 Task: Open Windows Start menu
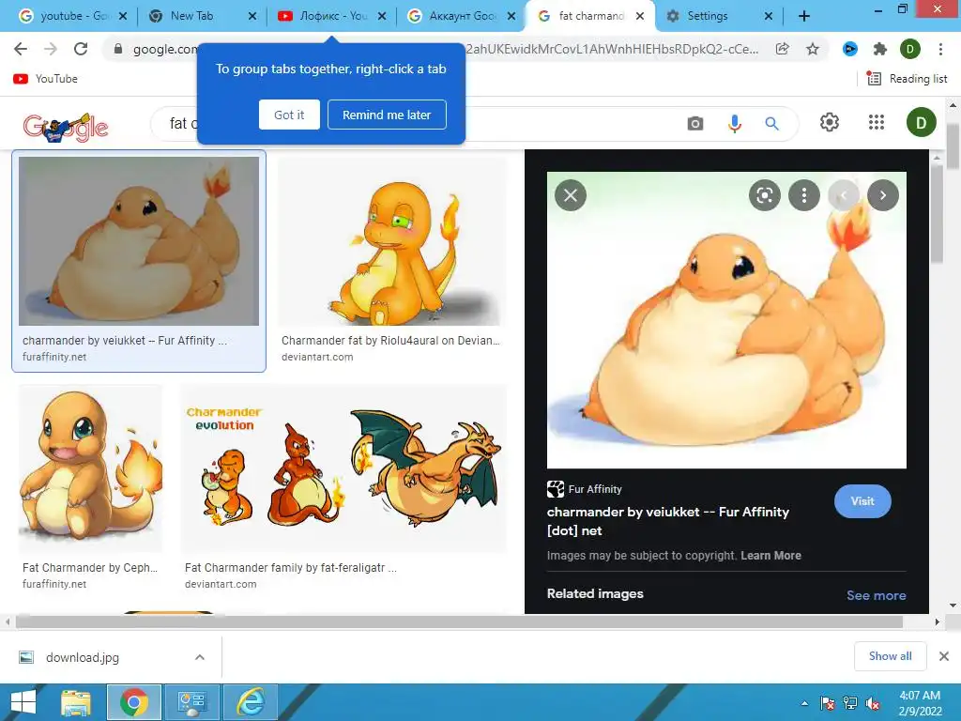click(23, 702)
